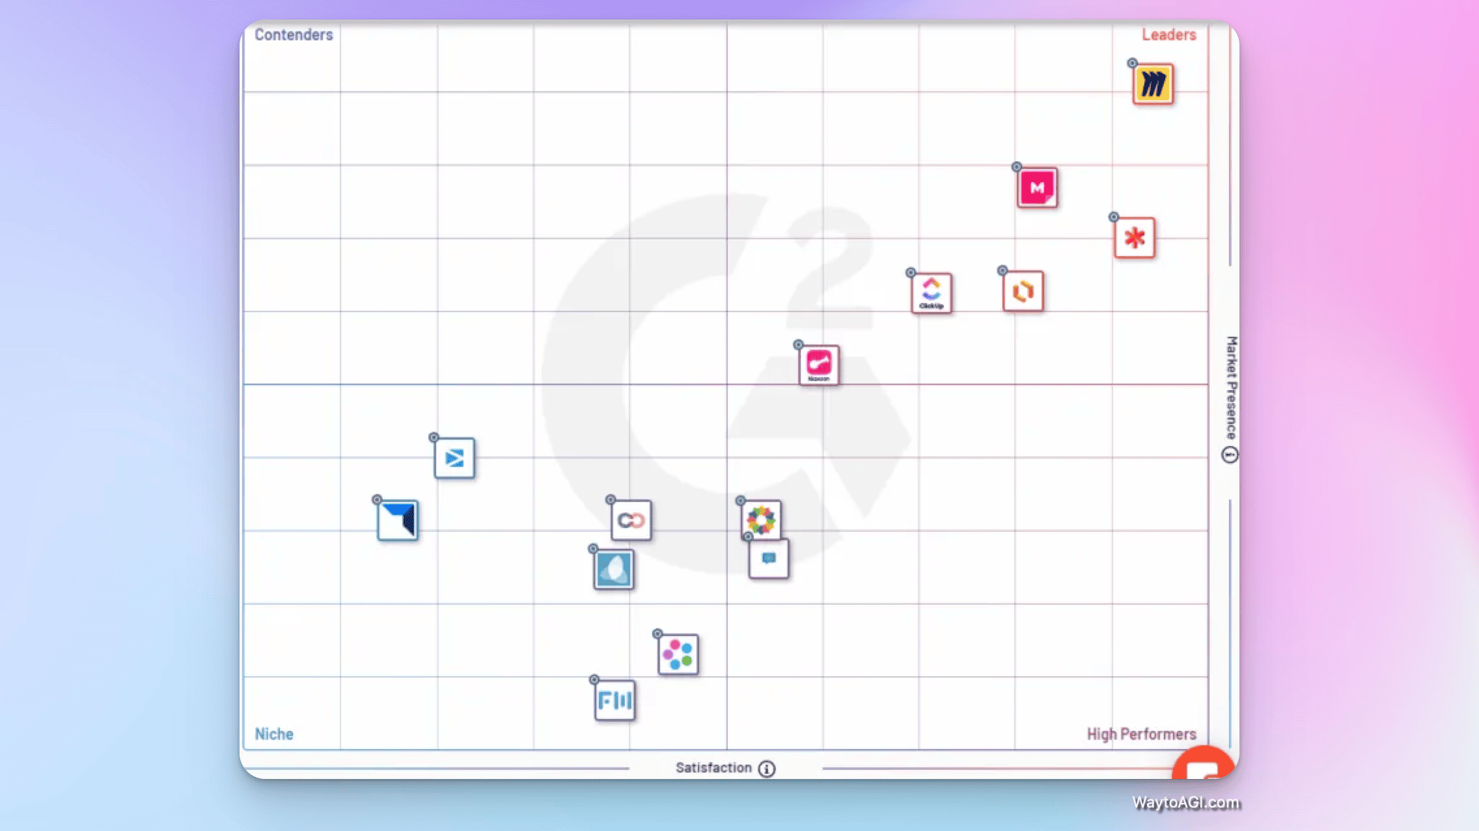Open the red asterisk logo tile
This screenshot has height=831, width=1479.
tap(1135, 238)
